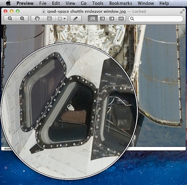
Task: Click the document proxy icon in title
Action: [x=44, y=11]
